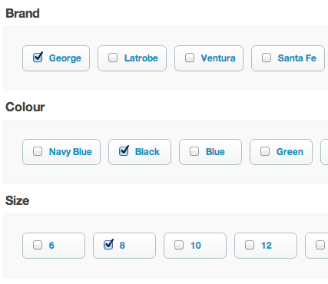
Task: Enable the Green colour checkbox
Action: tap(265, 151)
